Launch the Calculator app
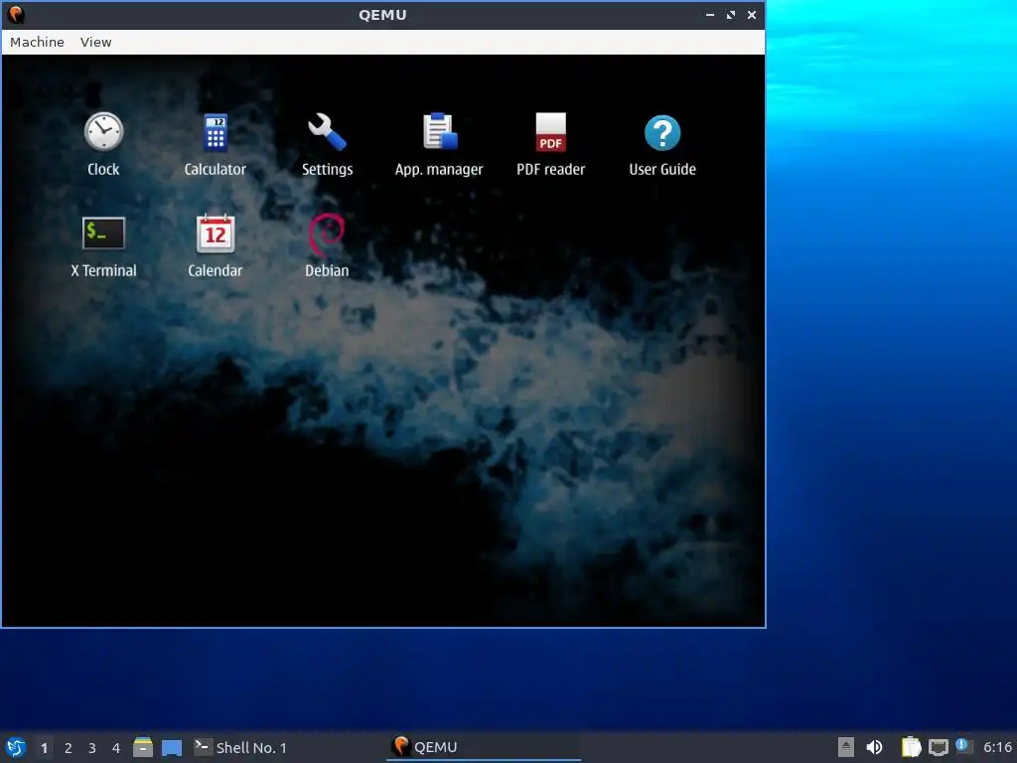The image size is (1017, 763). pyautogui.click(x=216, y=133)
